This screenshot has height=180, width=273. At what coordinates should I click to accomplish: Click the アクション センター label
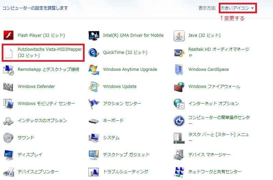122,104
